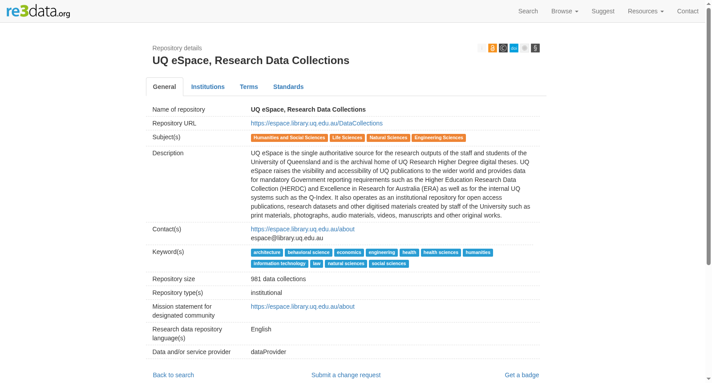Select the economics keyword tag
The width and height of the screenshot is (712, 383).
349,253
